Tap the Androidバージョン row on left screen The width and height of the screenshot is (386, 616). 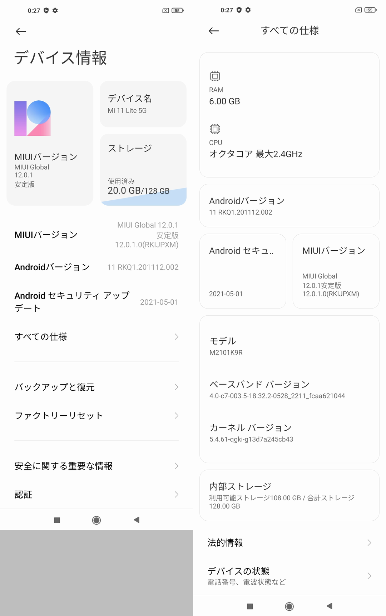[x=96, y=267]
